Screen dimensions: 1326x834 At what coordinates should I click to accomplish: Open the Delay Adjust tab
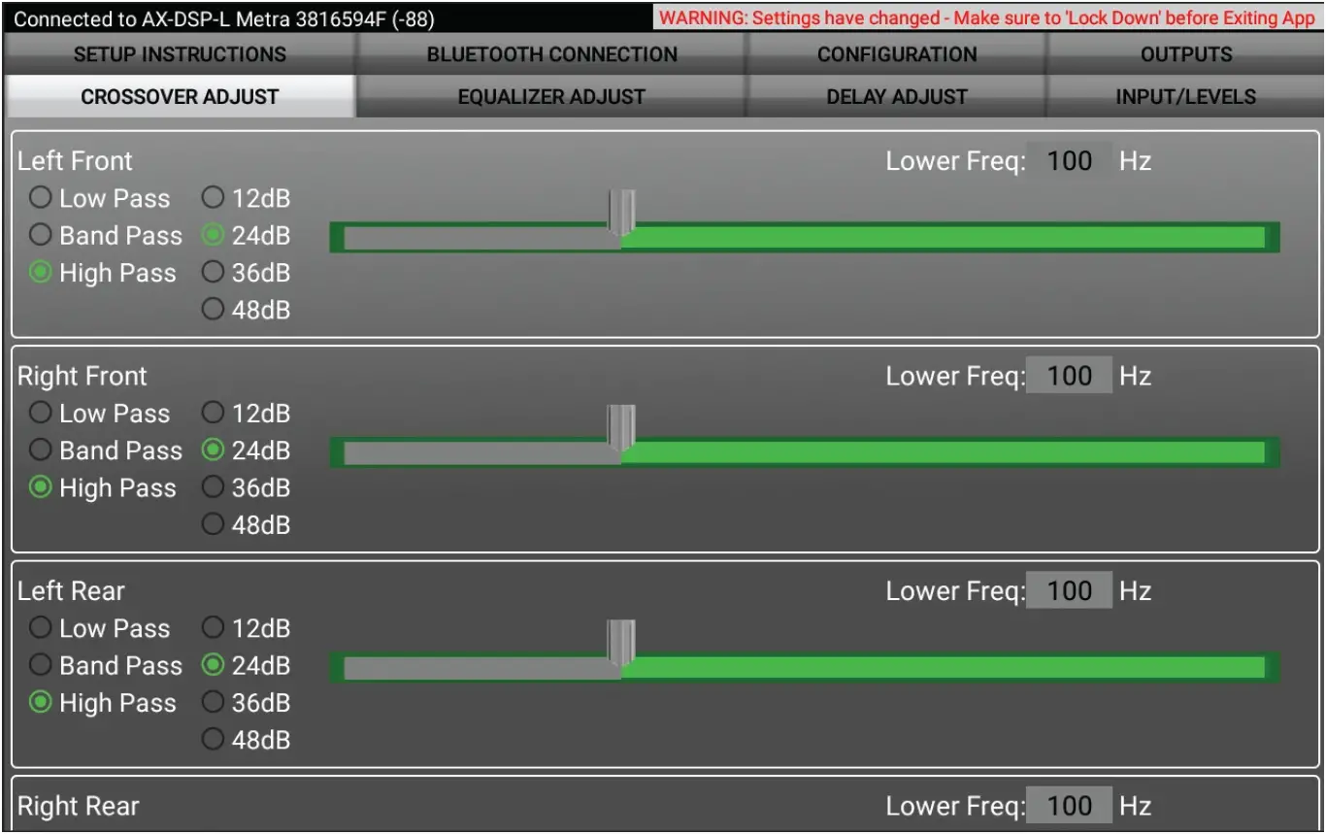895,96
